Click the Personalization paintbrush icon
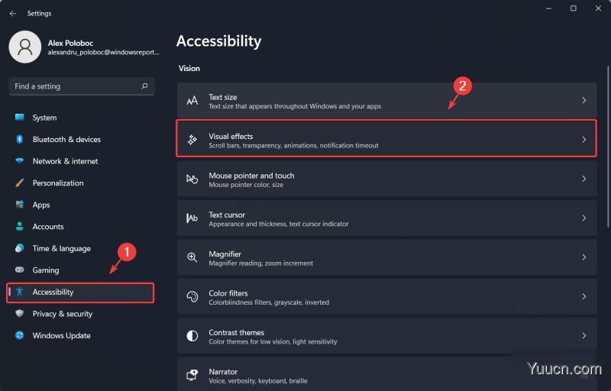The height and width of the screenshot is (391, 611). pyautogui.click(x=20, y=183)
